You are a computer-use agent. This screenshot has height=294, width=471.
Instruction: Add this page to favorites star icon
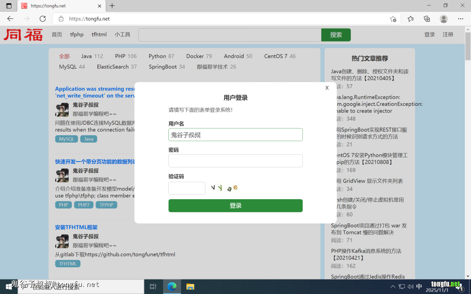click(393, 19)
